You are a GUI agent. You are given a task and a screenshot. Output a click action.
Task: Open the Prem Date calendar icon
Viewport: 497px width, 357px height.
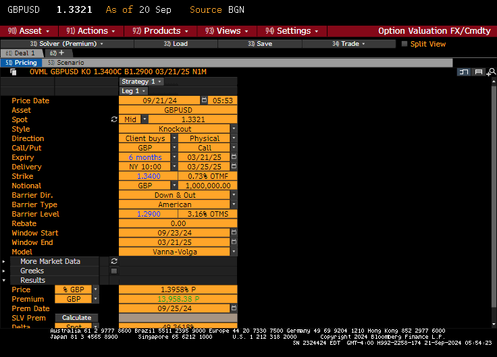click(x=234, y=308)
